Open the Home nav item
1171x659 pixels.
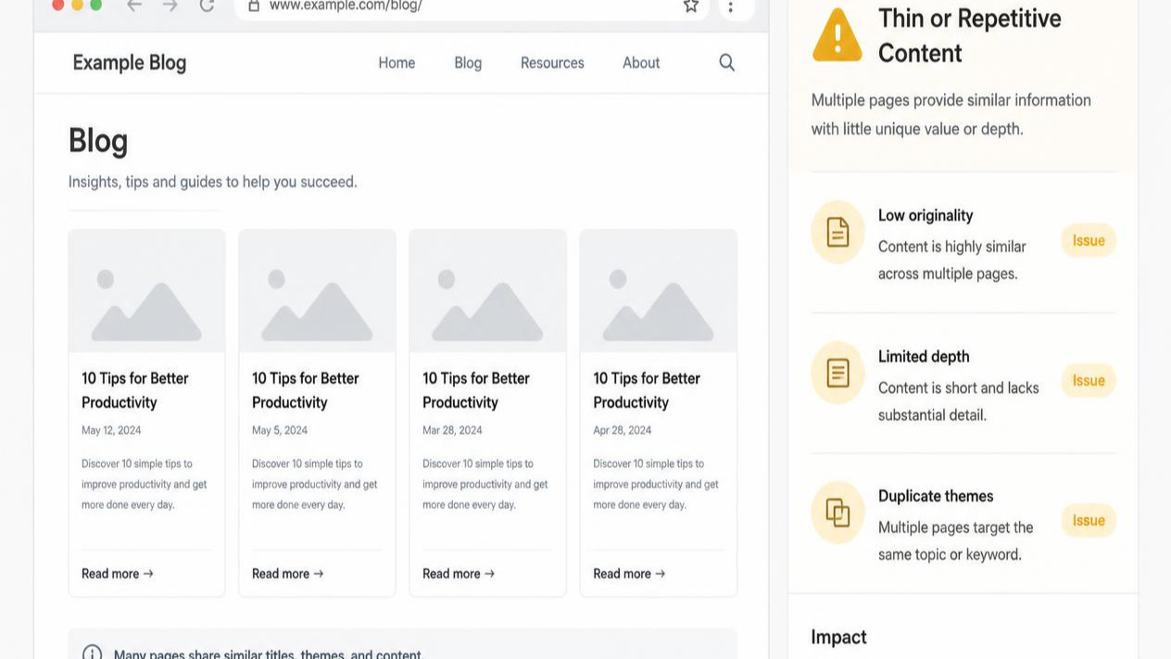[397, 63]
